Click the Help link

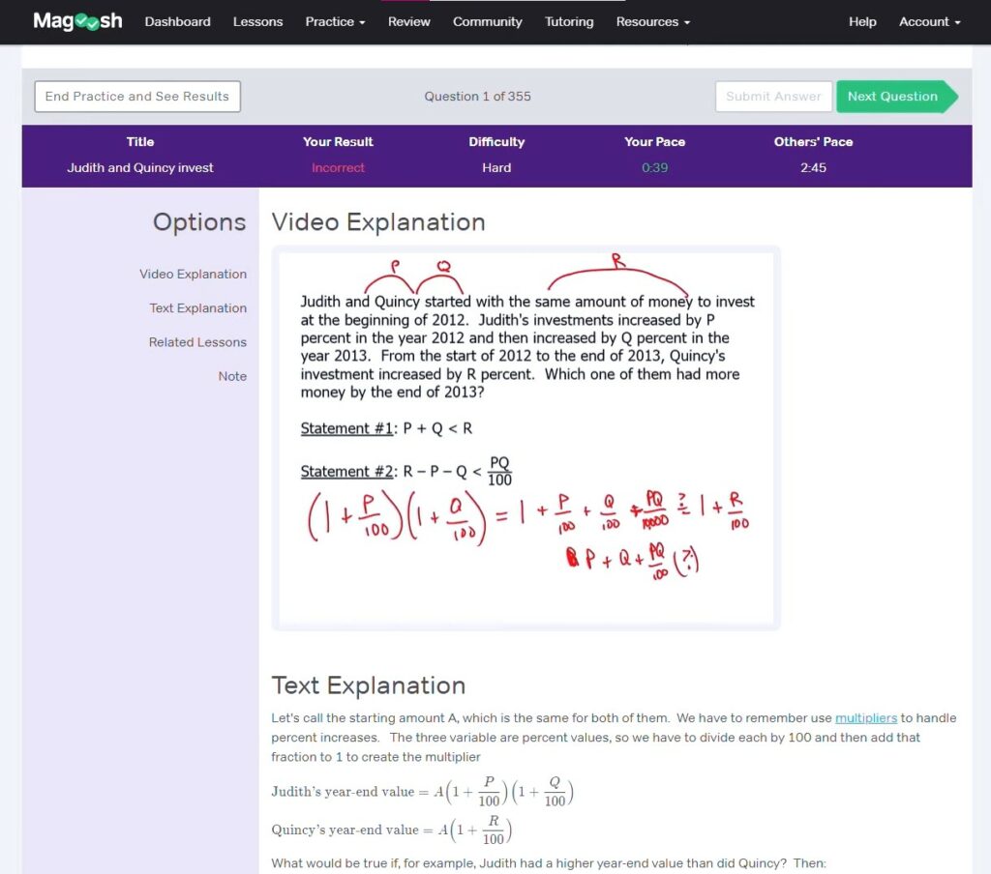click(x=862, y=21)
